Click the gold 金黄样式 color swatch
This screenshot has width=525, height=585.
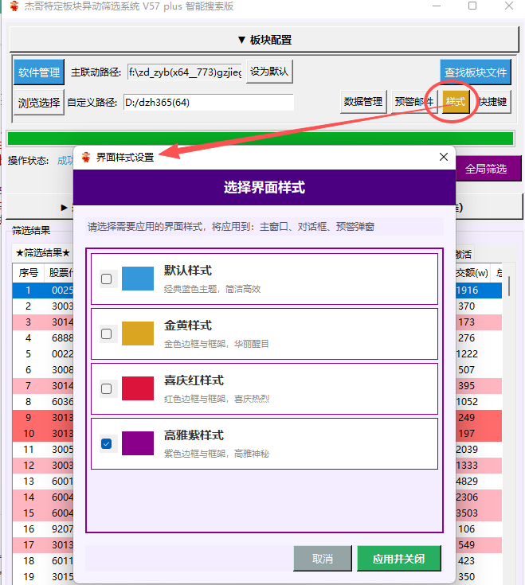pos(138,333)
